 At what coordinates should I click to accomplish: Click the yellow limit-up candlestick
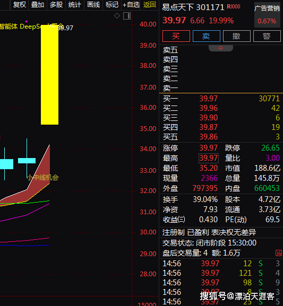coord(49,75)
